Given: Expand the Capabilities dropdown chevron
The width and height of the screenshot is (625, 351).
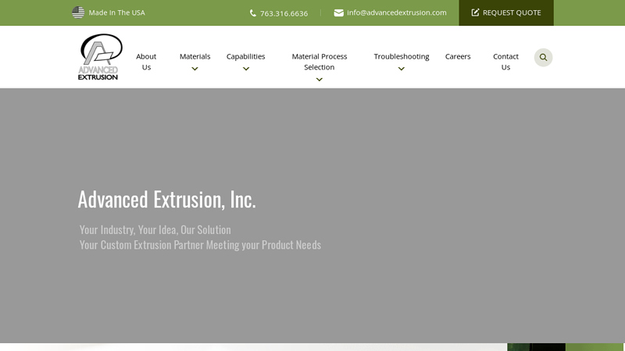Looking at the screenshot, I should click(246, 69).
